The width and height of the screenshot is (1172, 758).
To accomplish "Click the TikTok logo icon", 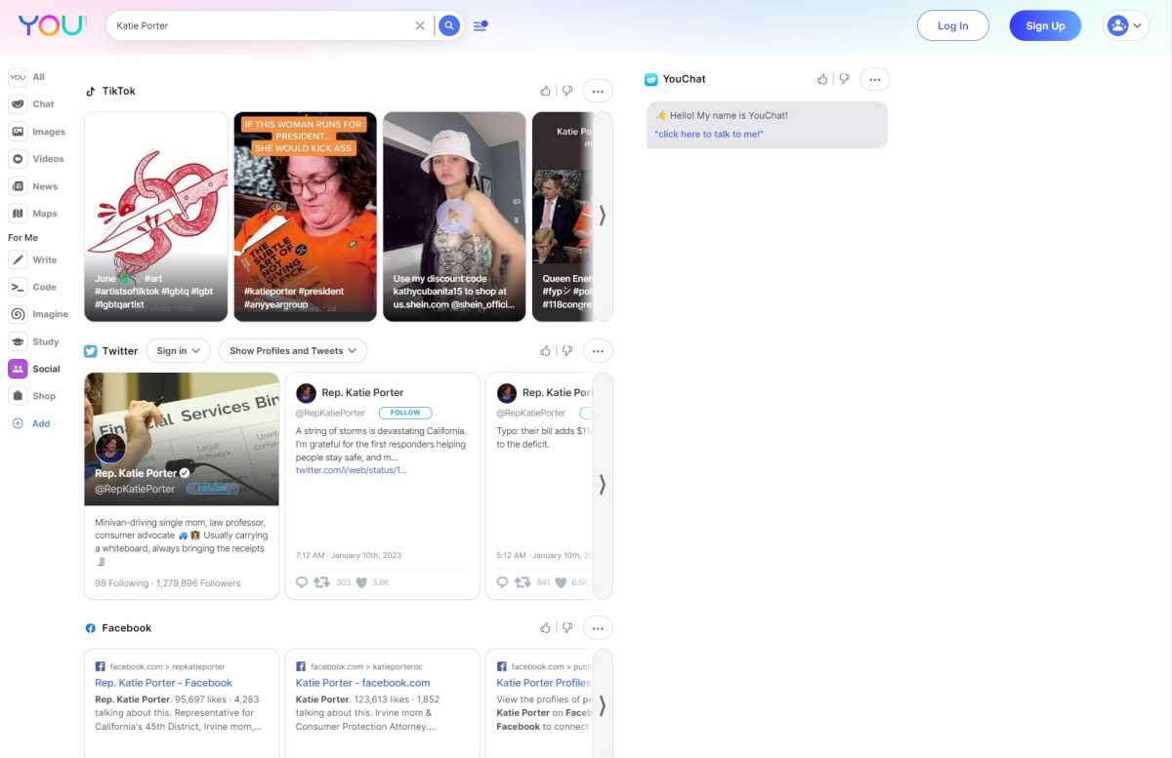I will coord(90,91).
